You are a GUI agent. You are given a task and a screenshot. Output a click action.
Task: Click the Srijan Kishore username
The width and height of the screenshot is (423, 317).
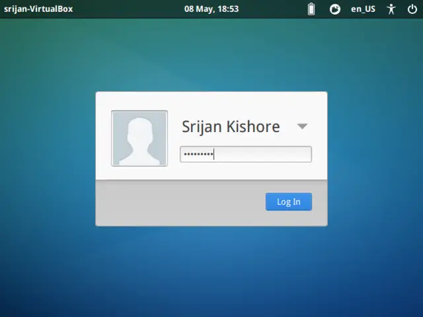[231, 126]
